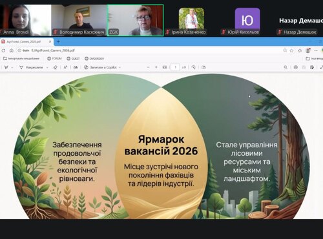The height and width of the screenshot is (239, 323).
Task: Expand Draw tool options dropdown
Action: coord(47,67)
